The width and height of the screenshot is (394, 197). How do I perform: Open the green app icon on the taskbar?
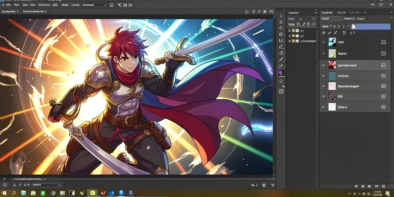point(43,193)
